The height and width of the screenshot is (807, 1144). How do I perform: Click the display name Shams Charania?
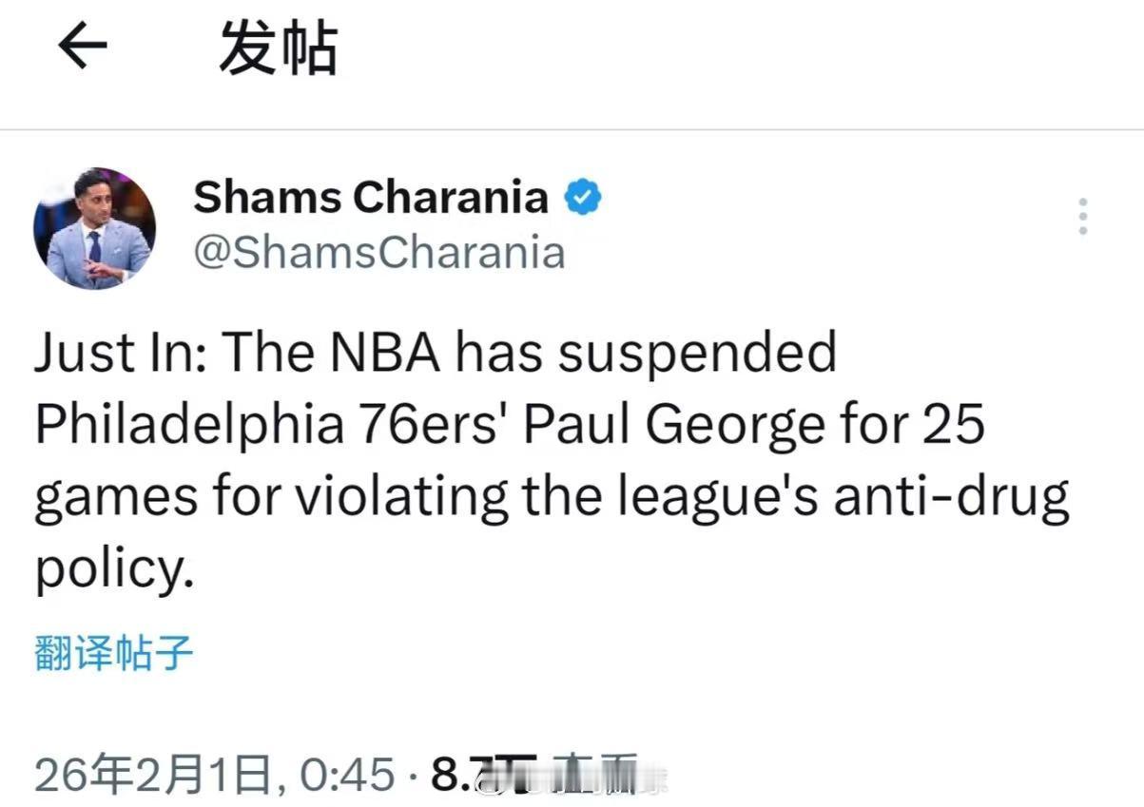368,196
